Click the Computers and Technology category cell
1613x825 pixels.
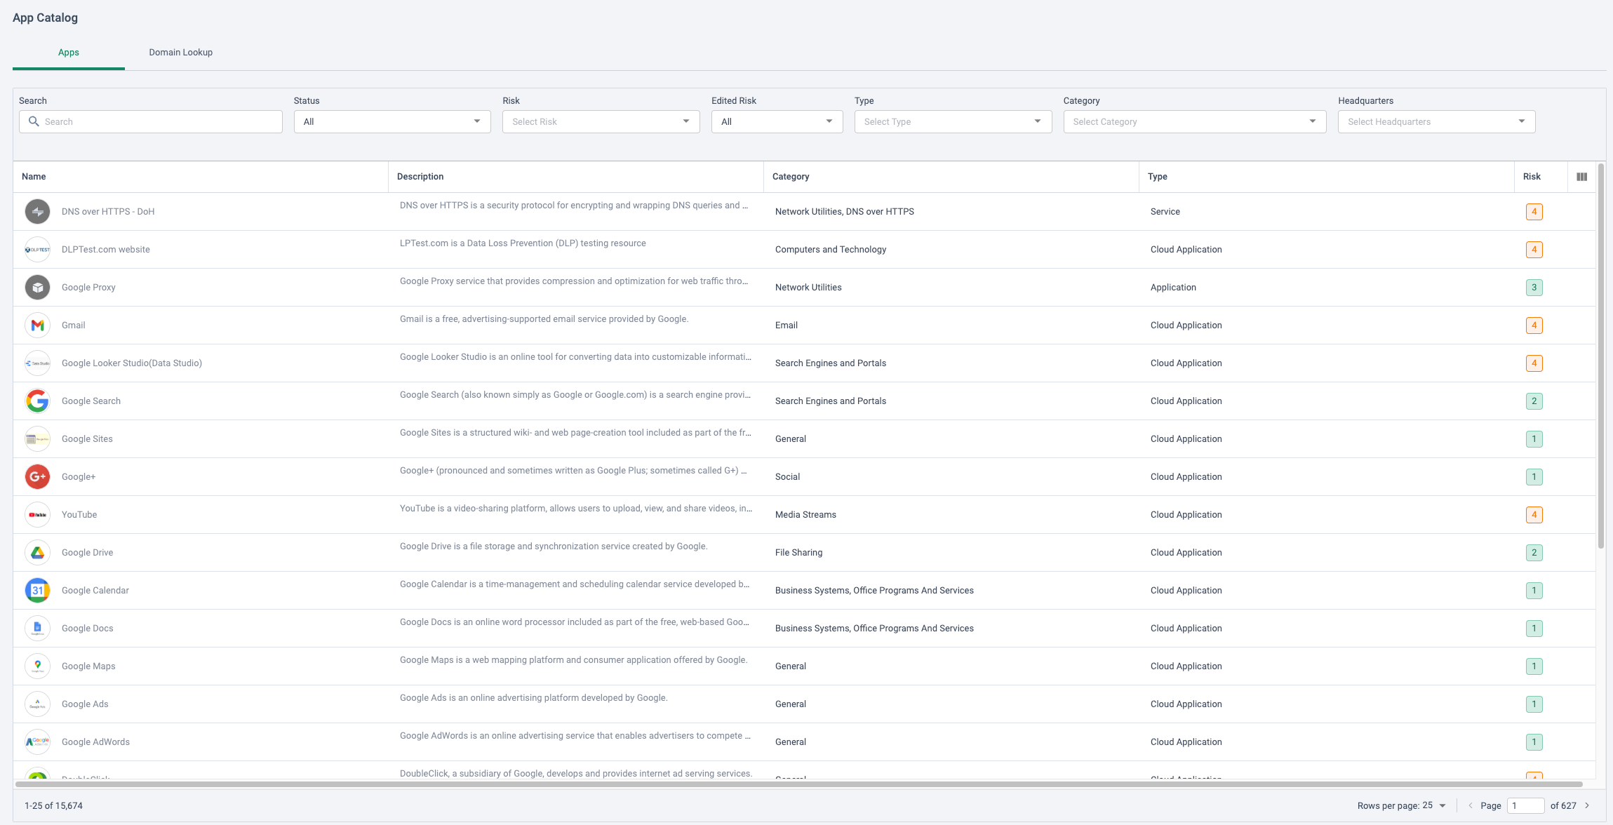pyautogui.click(x=831, y=250)
